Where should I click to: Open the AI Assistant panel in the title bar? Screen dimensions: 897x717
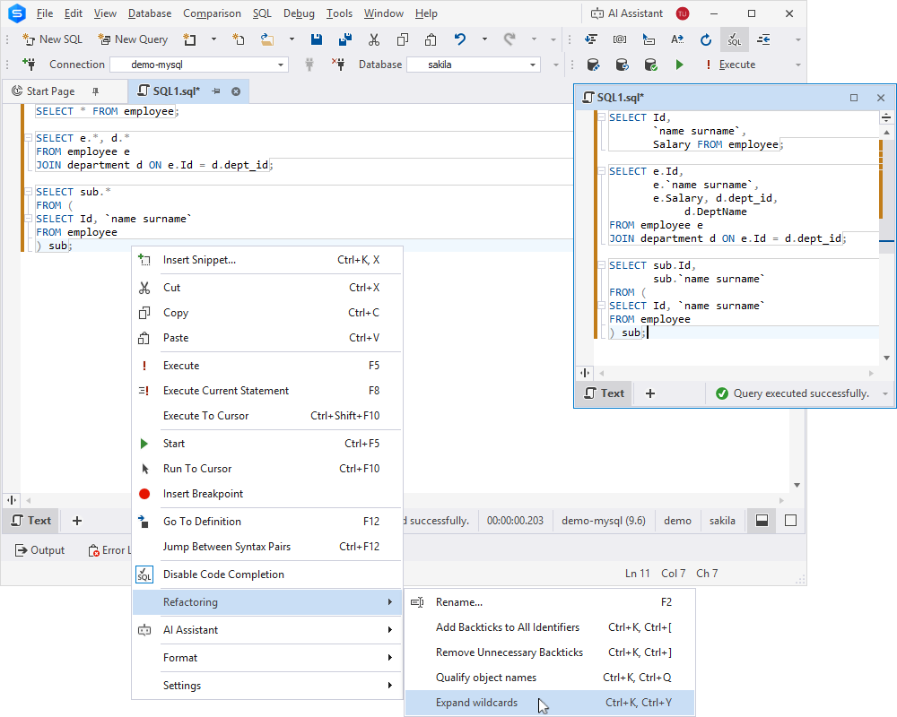pyautogui.click(x=626, y=13)
